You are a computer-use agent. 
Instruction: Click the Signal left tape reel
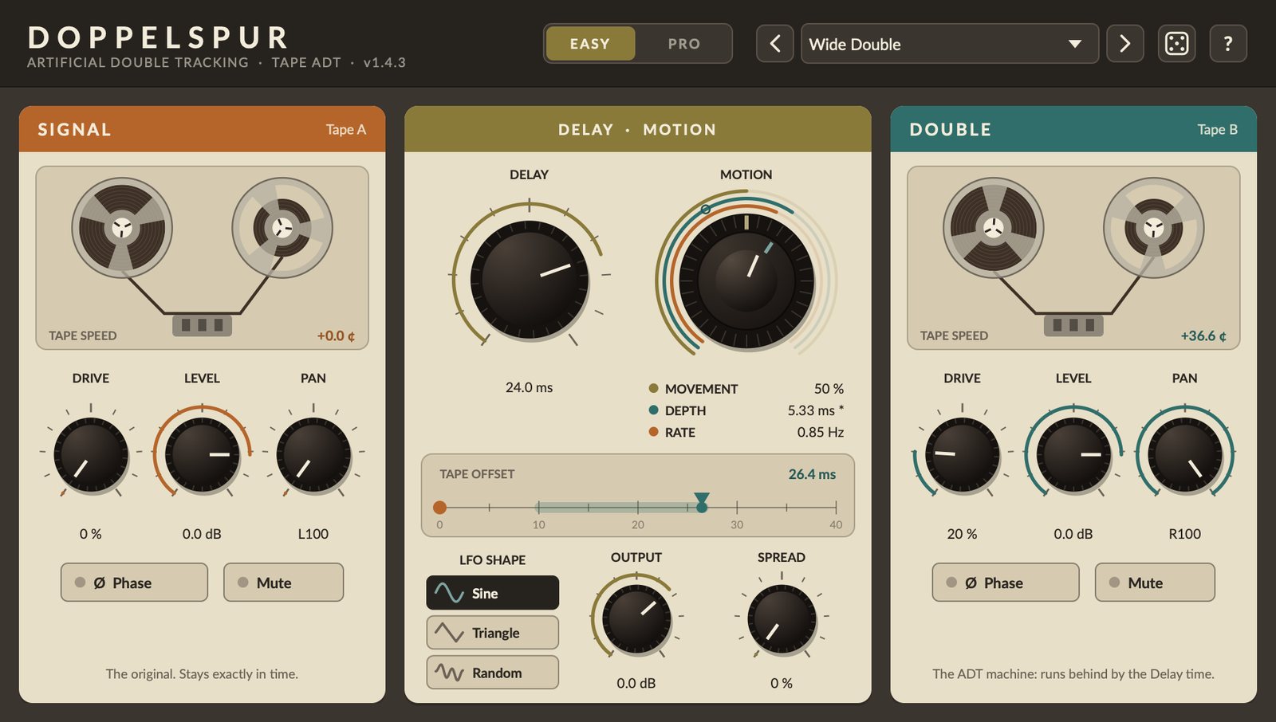[122, 228]
